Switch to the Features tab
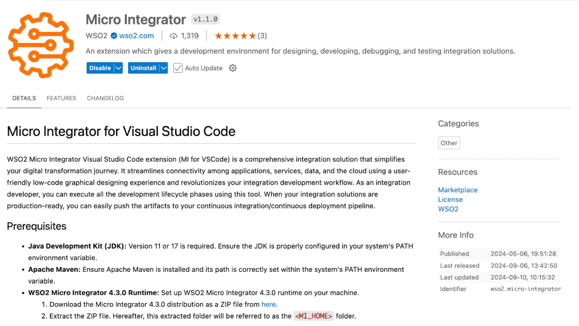579x326 pixels. click(x=61, y=98)
